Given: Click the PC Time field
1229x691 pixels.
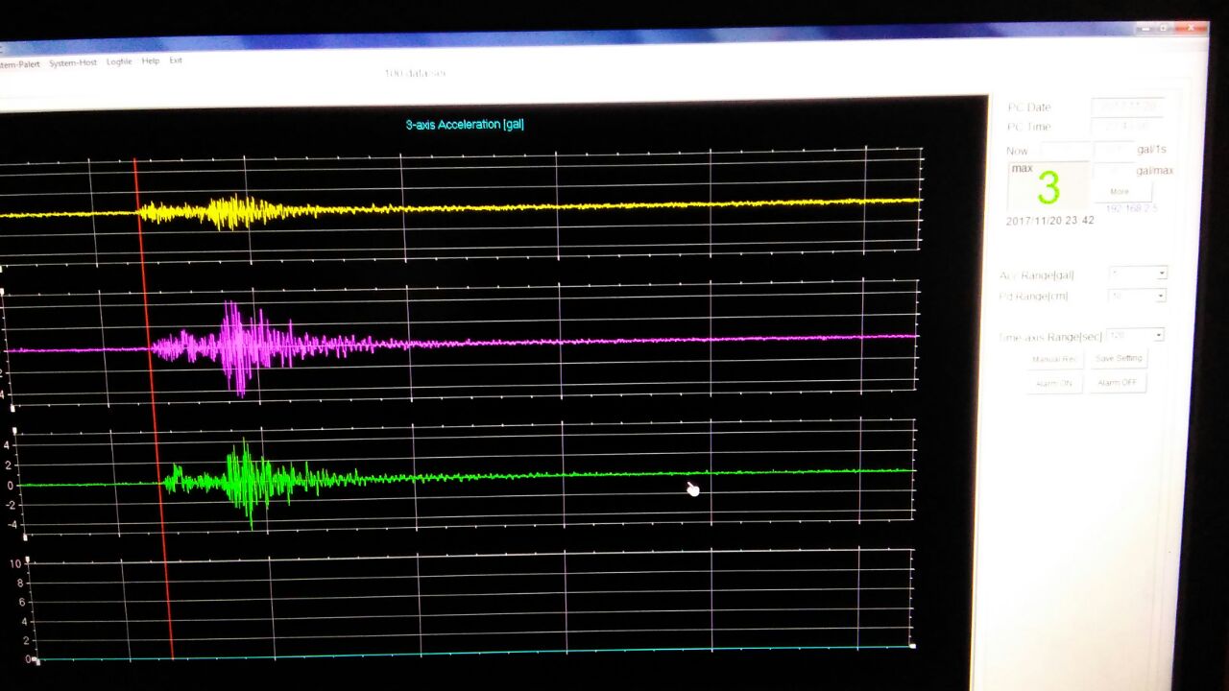Looking at the screenshot, I should point(1127,126).
